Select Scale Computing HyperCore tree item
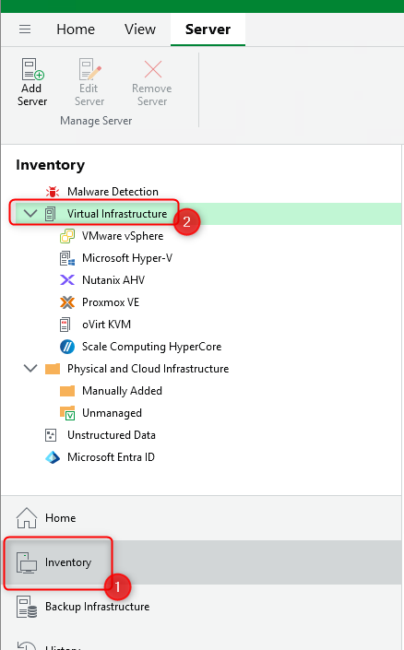Image resolution: width=404 pixels, height=650 pixels. tap(152, 347)
